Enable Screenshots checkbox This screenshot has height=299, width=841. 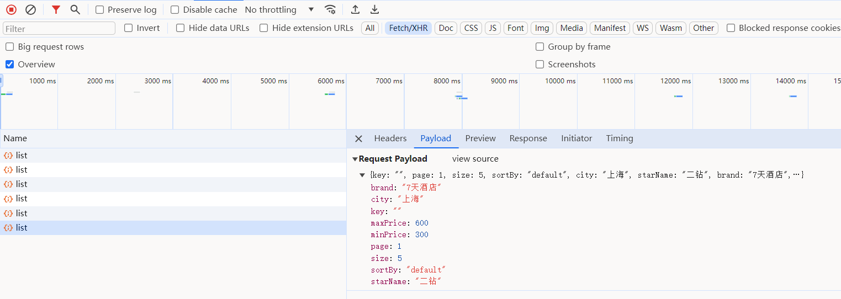[539, 65]
